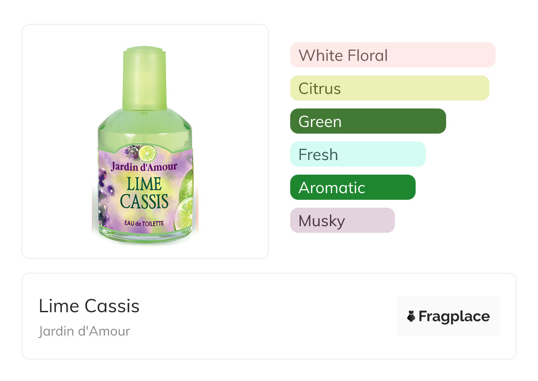The width and height of the screenshot is (538, 381).
Task: Click the blackcurrant berries on the label's left
Action: [x=104, y=194]
